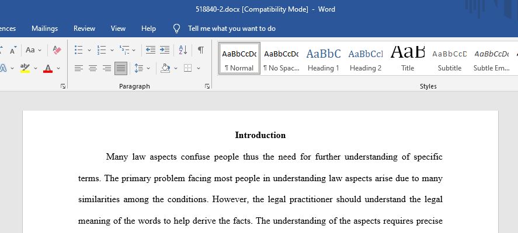Click the Change Case Aa icon
Screen dimensions: 518x233
(30, 50)
